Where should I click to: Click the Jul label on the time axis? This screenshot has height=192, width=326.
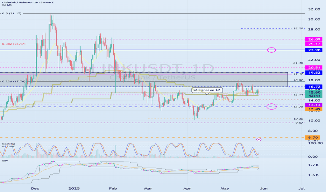pyautogui.click(x=302, y=189)
